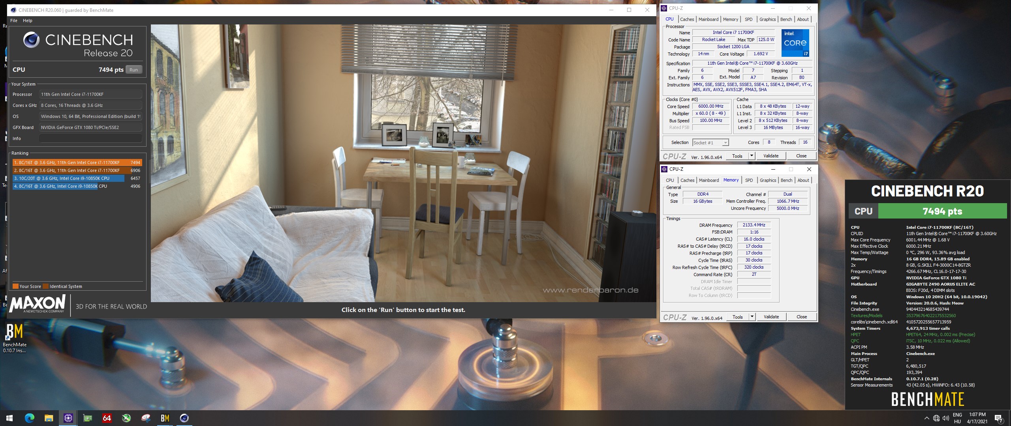
Task: Click Close button in lower CPU-Z window
Action: pyautogui.click(x=801, y=317)
